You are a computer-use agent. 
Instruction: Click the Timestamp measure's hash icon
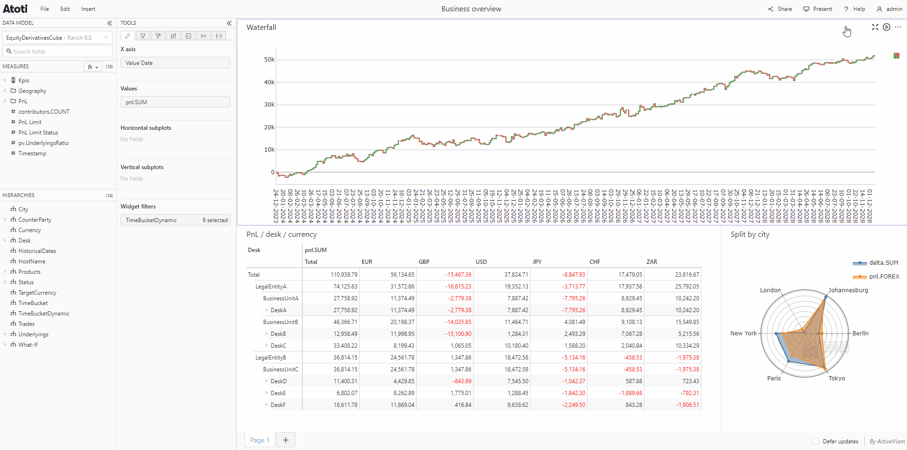13,153
